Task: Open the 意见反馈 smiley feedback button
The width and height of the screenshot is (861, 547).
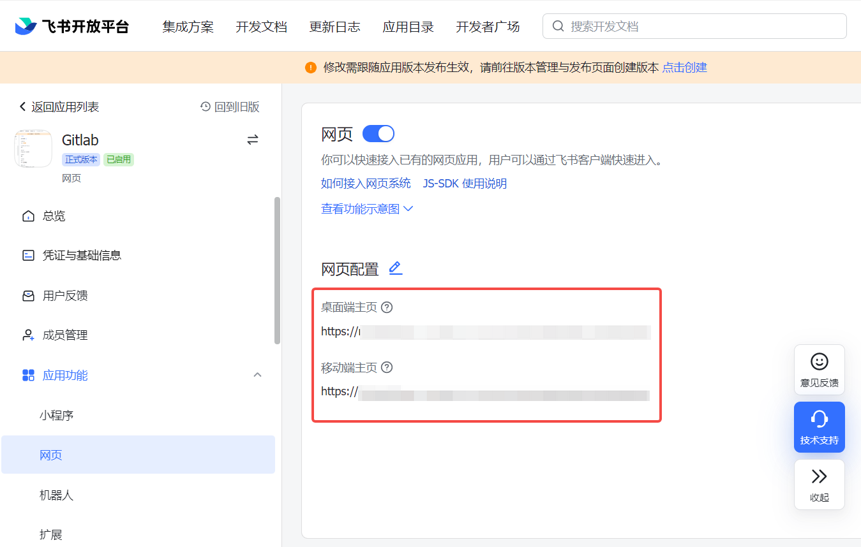Action: tap(819, 370)
